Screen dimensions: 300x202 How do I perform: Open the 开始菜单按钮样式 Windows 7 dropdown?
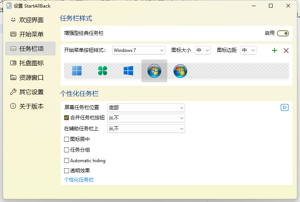(x=139, y=50)
